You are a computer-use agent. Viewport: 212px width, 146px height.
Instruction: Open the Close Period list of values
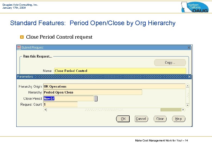click(x=96, y=98)
